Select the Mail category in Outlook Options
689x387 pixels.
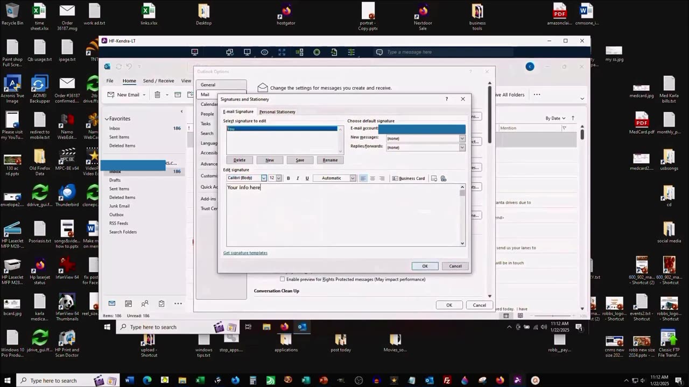[x=221, y=95]
